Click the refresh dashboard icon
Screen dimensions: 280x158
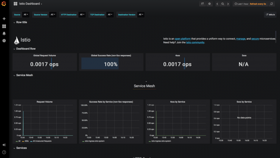(272, 4)
